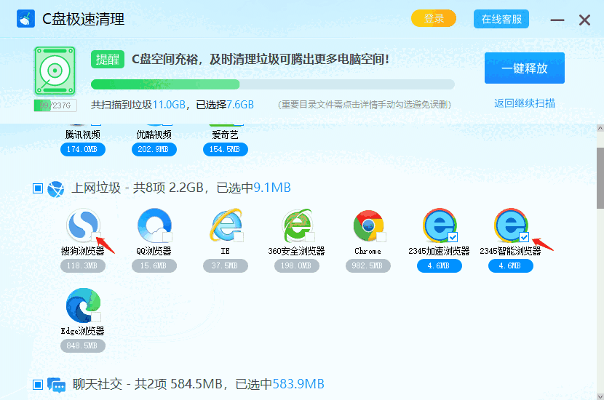Click the 已选择7.6GB selected size text
The width and height of the screenshot is (604, 400).
225,105
